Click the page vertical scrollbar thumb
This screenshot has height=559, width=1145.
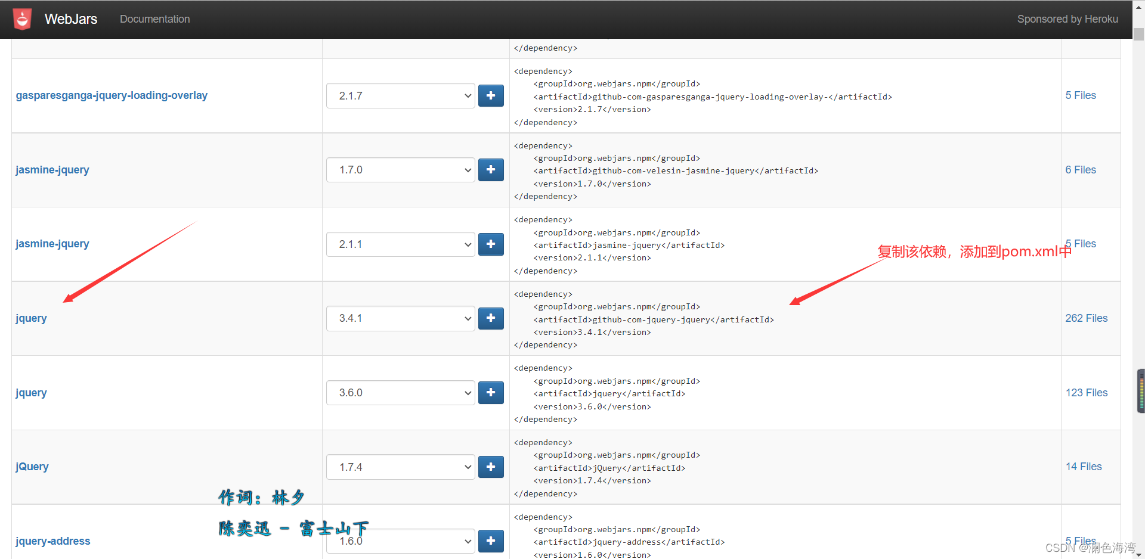1139,34
